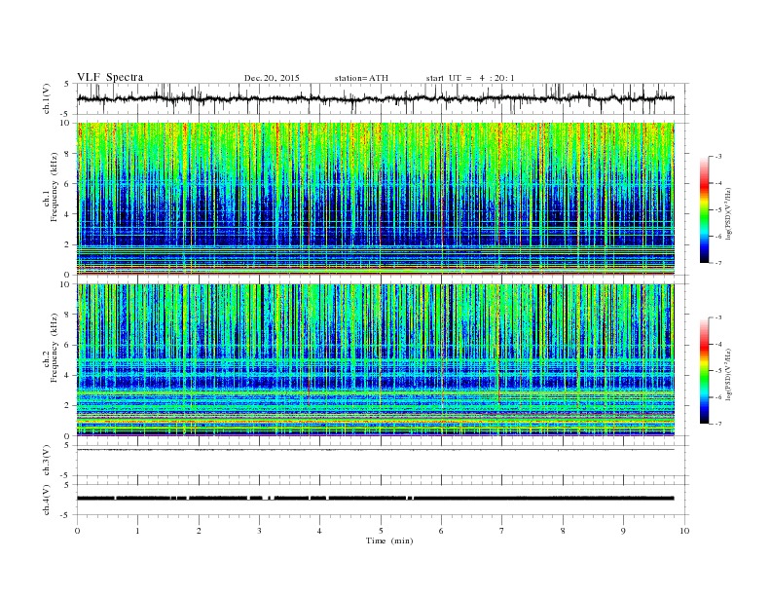Click the 'ch.1(V)' waveform axis label
The height and width of the screenshot is (596, 771).
47,98
